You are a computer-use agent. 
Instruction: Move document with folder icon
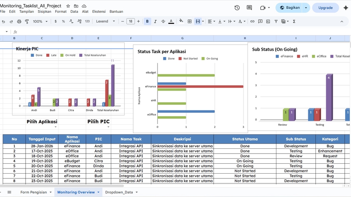click(76, 6)
